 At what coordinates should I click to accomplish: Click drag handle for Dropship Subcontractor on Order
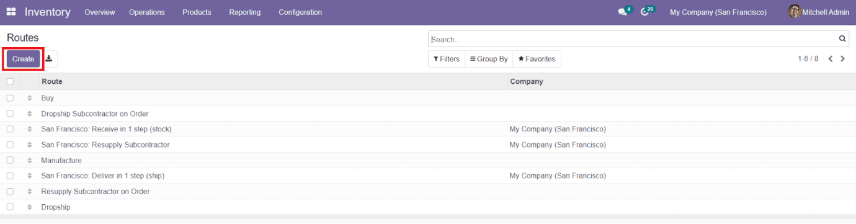(29, 114)
